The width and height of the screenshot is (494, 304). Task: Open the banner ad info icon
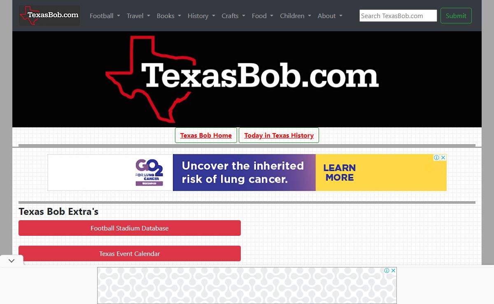click(x=437, y=157)
